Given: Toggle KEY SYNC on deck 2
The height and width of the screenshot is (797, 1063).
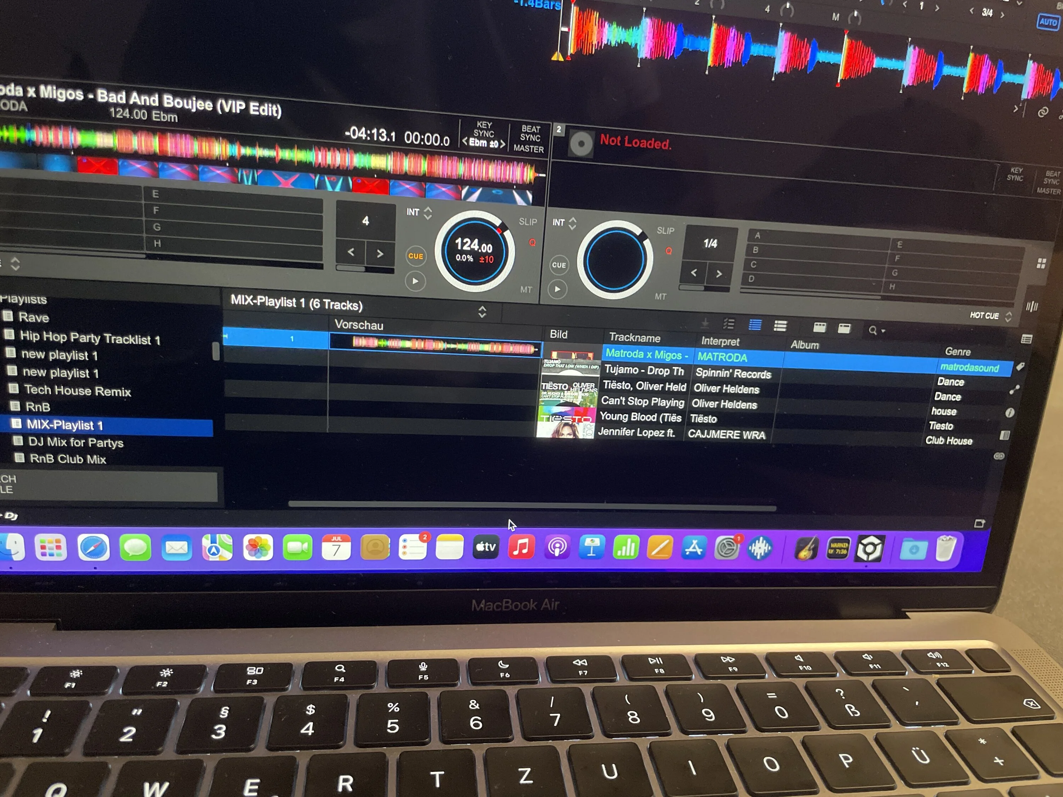Looking at the screenshot, I should (1016, 174).
